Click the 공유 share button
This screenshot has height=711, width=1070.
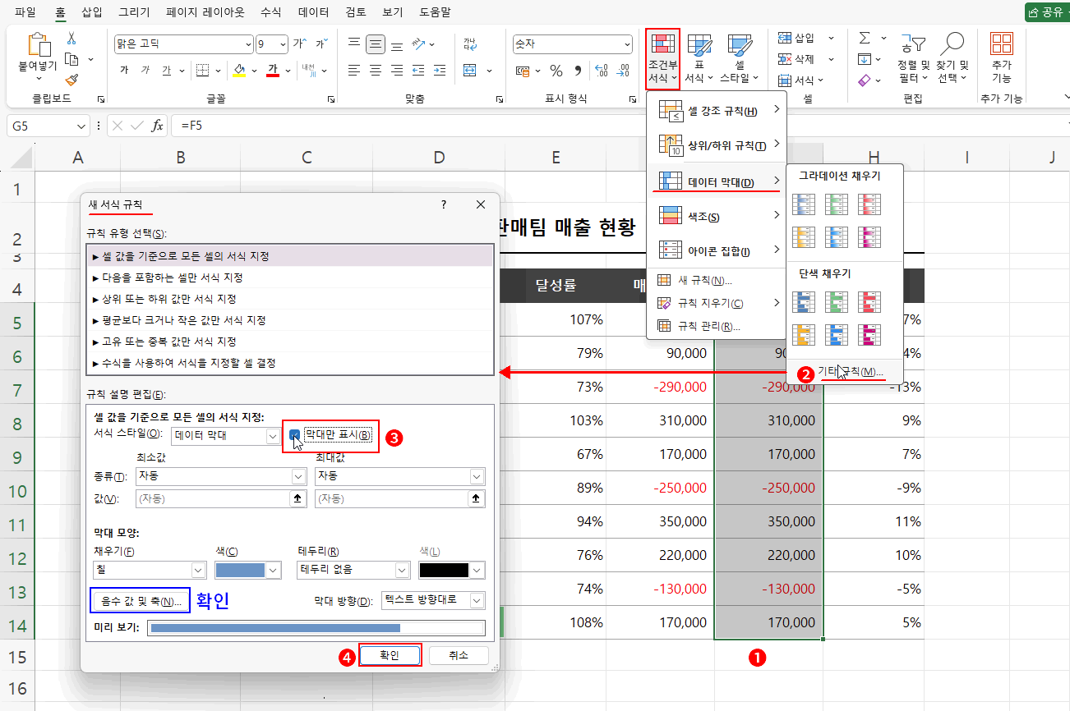pyautogui.click(x=1046, y=12)
